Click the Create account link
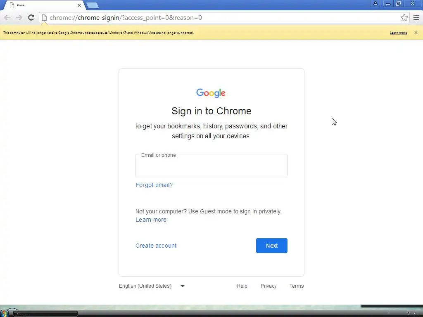The image size is (423, 317). click(x=156, y=246)
